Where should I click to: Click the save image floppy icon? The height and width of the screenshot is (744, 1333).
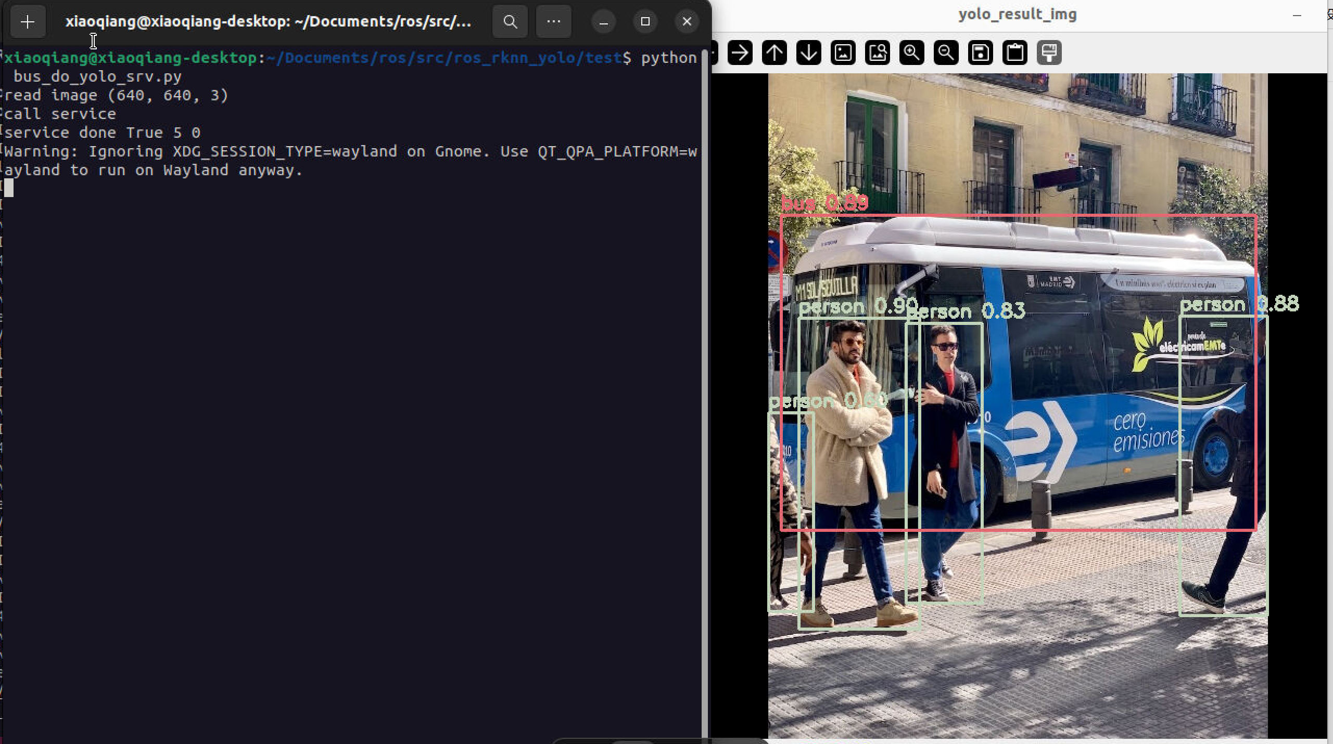pyautogui.click(x=981, y=53)
